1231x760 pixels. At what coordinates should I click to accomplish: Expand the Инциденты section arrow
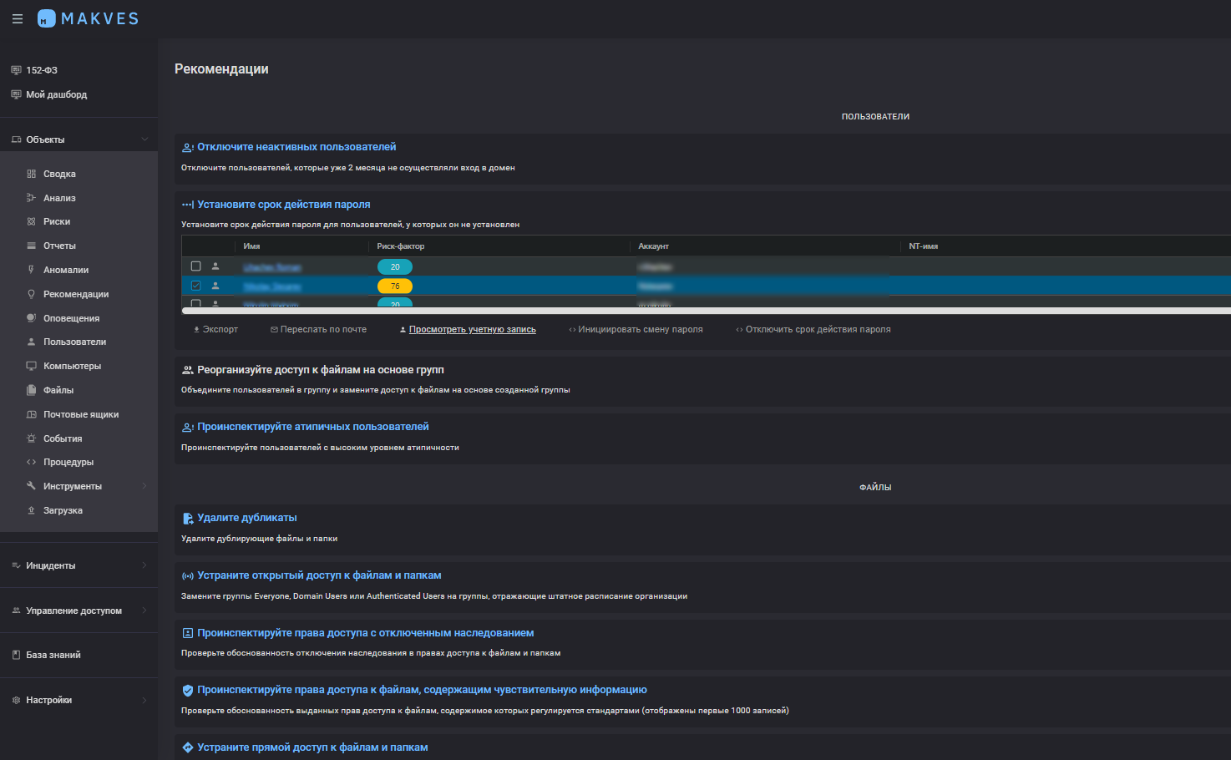coord(144,565)
